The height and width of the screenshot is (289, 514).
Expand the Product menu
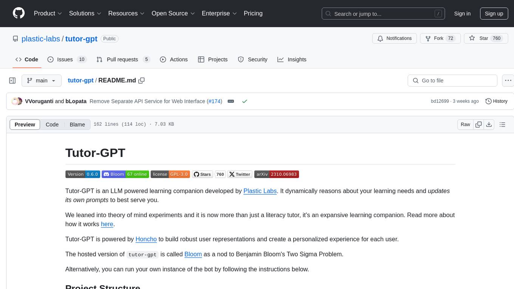tap(48, 13)
